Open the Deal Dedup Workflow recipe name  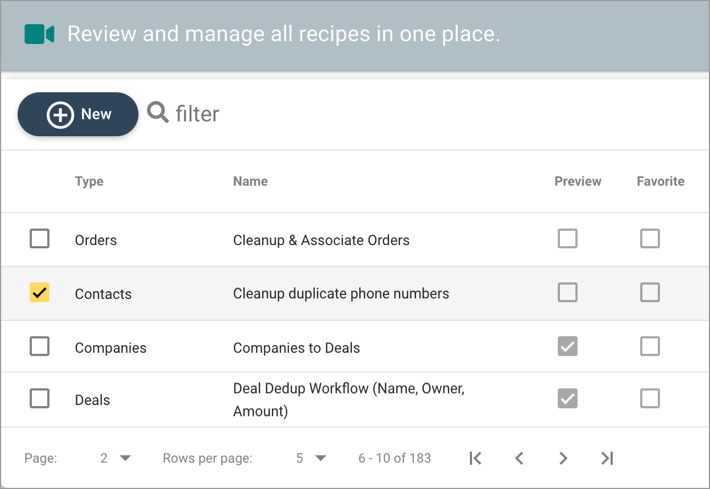coord(348,399)
